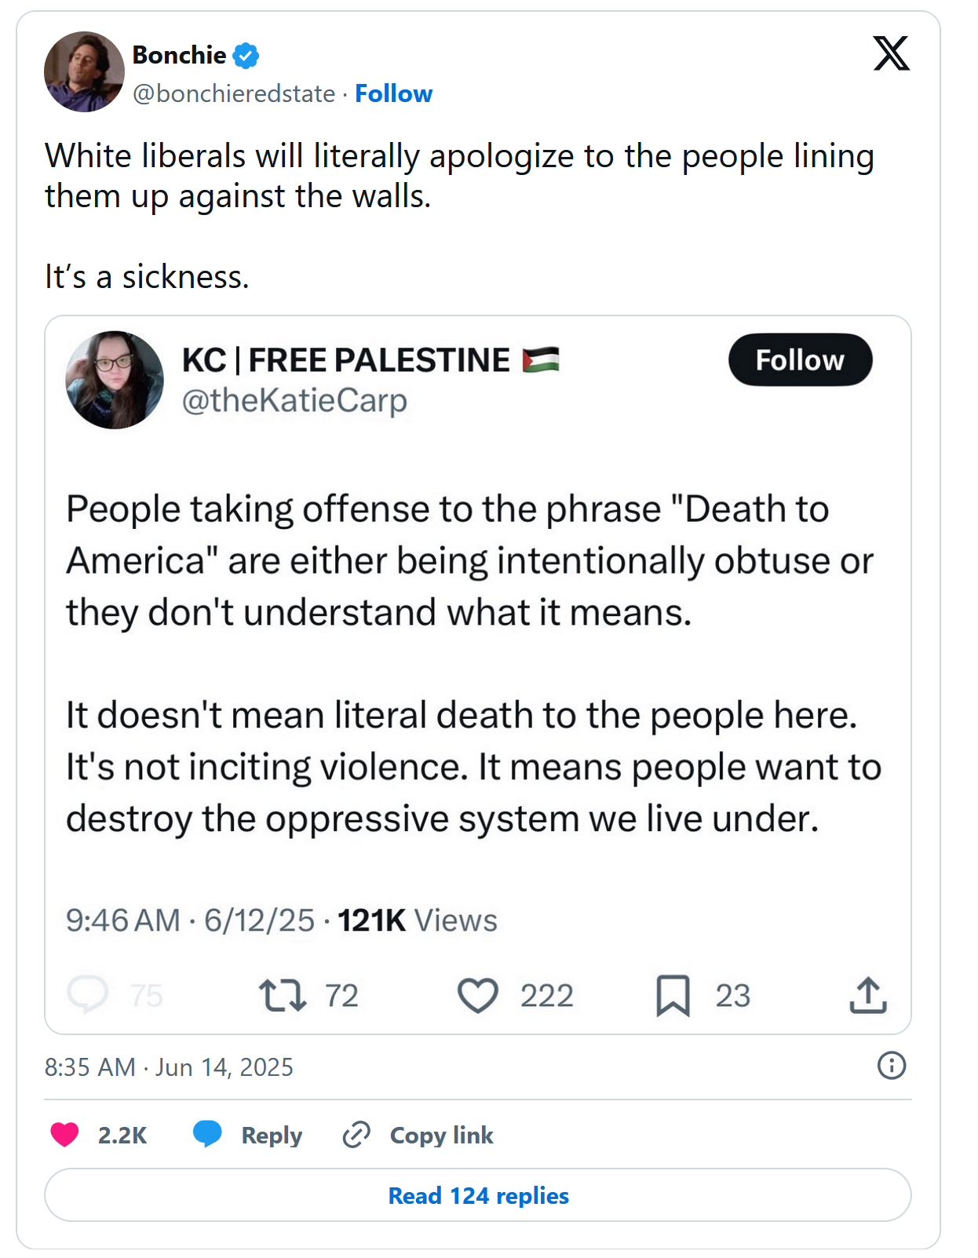Click the retweet icon showing 72
This screenshot has height=1258, width=978.
pyautogui.click(x=283, y=995)
